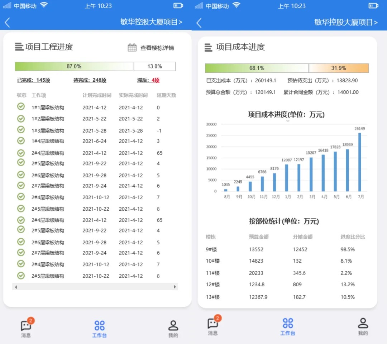Switch to 我的 tab on engineering progress screen
The image size is (387, 344).
pos(173,328)
